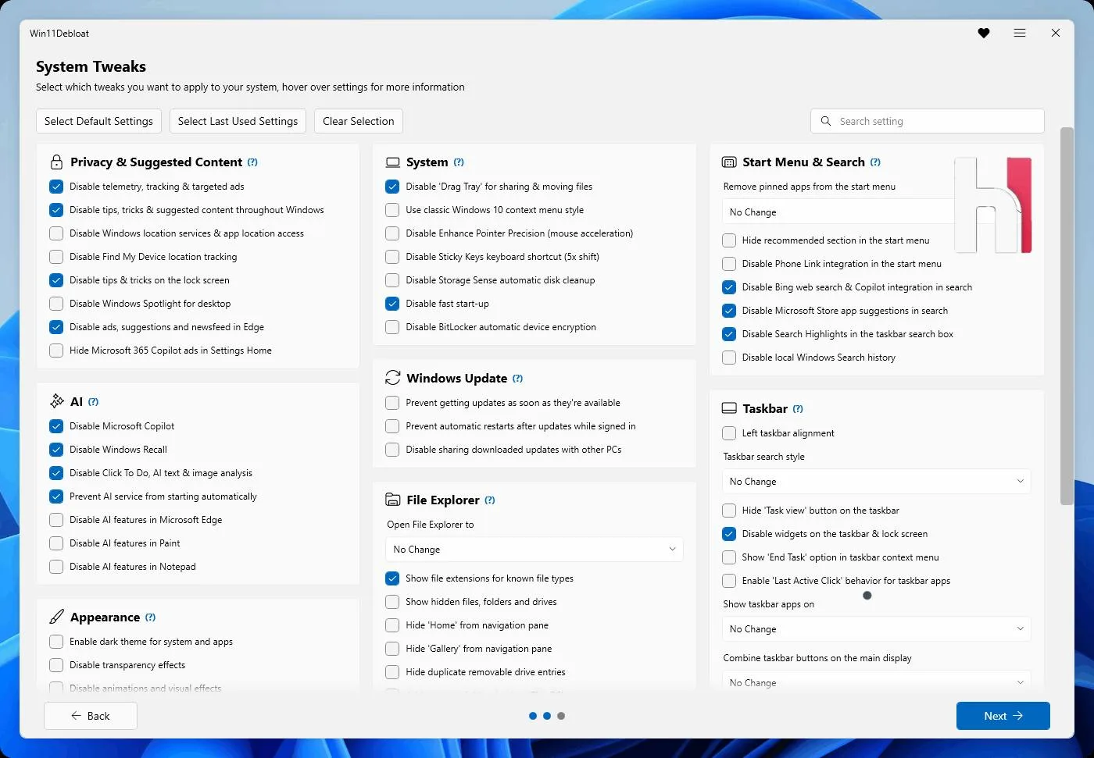The height and width of the screenshot is (758, 1094).
Task: Click the paintbrush icon of Appearance section
Action: click(57, 617)
